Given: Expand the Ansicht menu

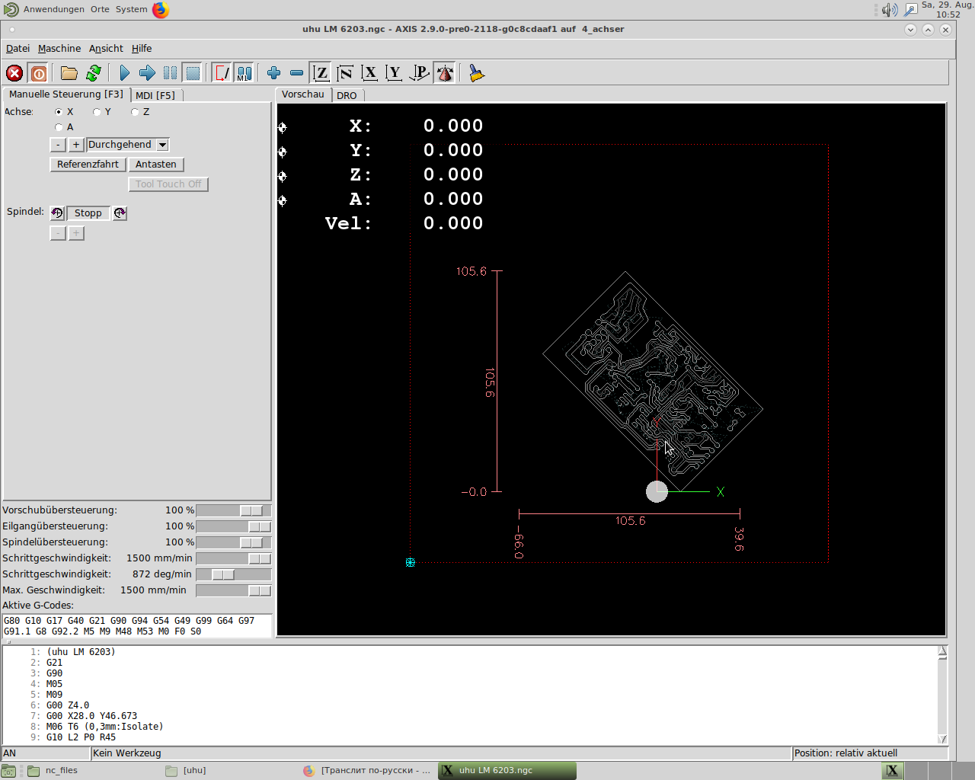Looking at the screenshot, I should click(x=106, y=49).
